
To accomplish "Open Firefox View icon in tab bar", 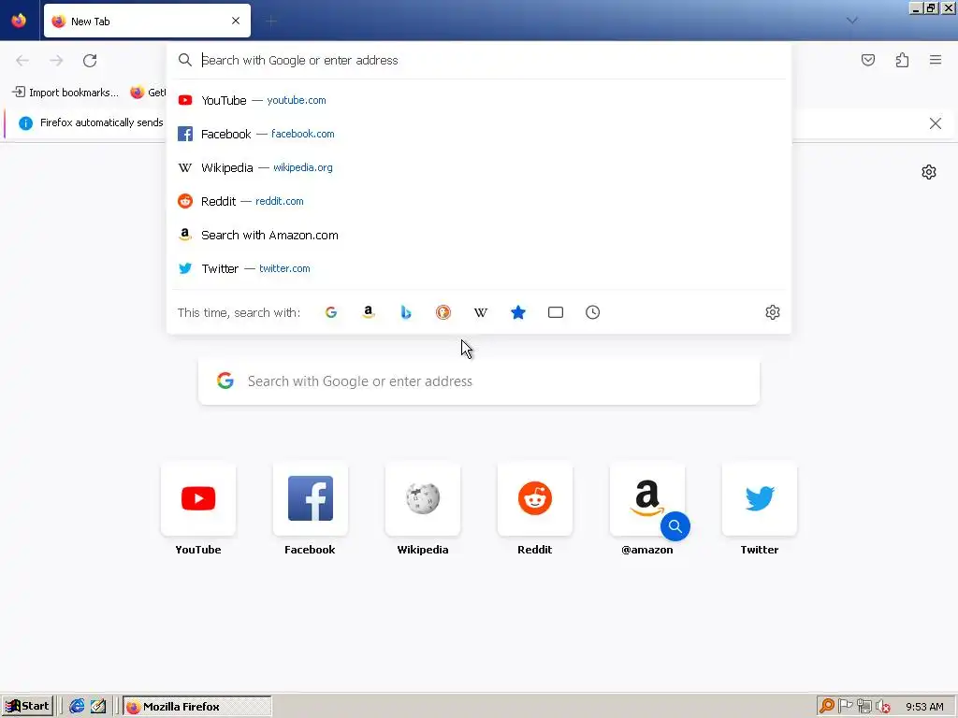I will pyautogui.click(x=19, y=21).
